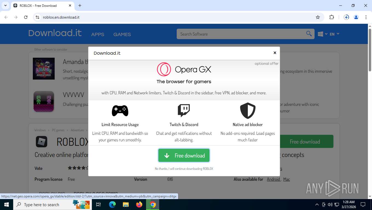Open the tab search dropdown
Image resolution: width=372 pixels, height=210 pixels.
tap(5, 5)
